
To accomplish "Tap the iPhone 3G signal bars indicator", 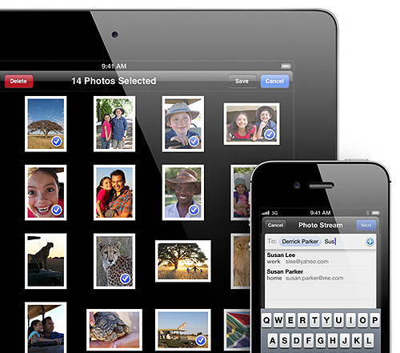I will pyautogui.click(x=270, y=213).
